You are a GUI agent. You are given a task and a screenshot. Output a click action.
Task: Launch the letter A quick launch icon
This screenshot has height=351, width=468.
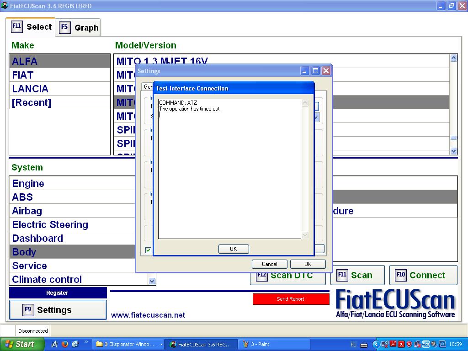54,344
